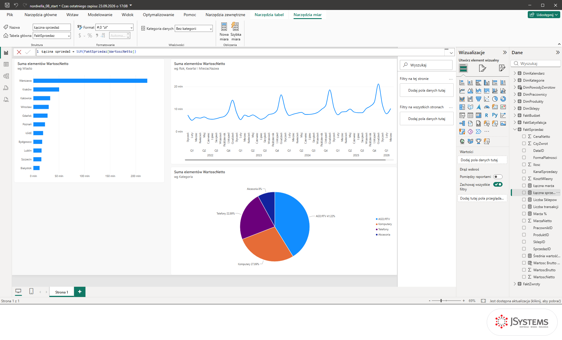The height and width of the screenshot is (340, 562).
Task: Collapse the FaktSprzedaz table
Action: (x=515, y=129)
